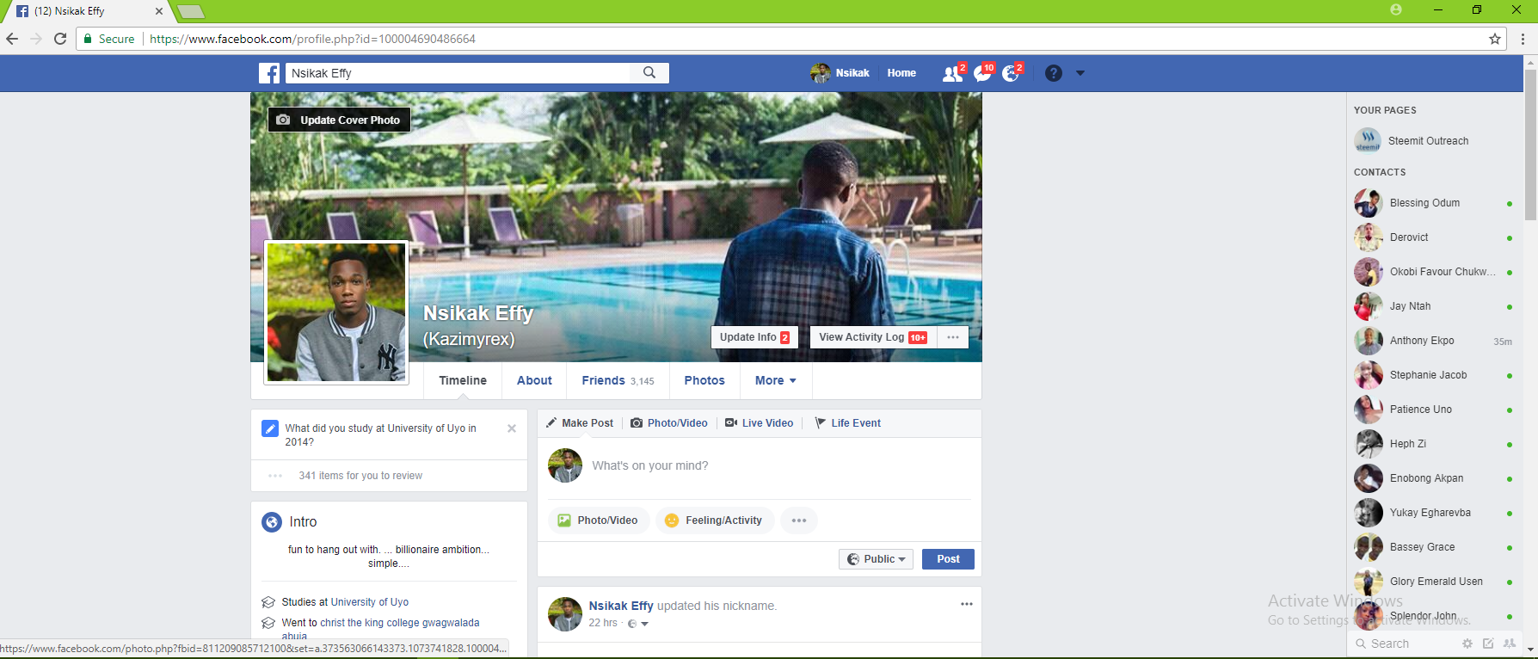
Task: Expand the More tab dropdown
Action: pos(776,380)
